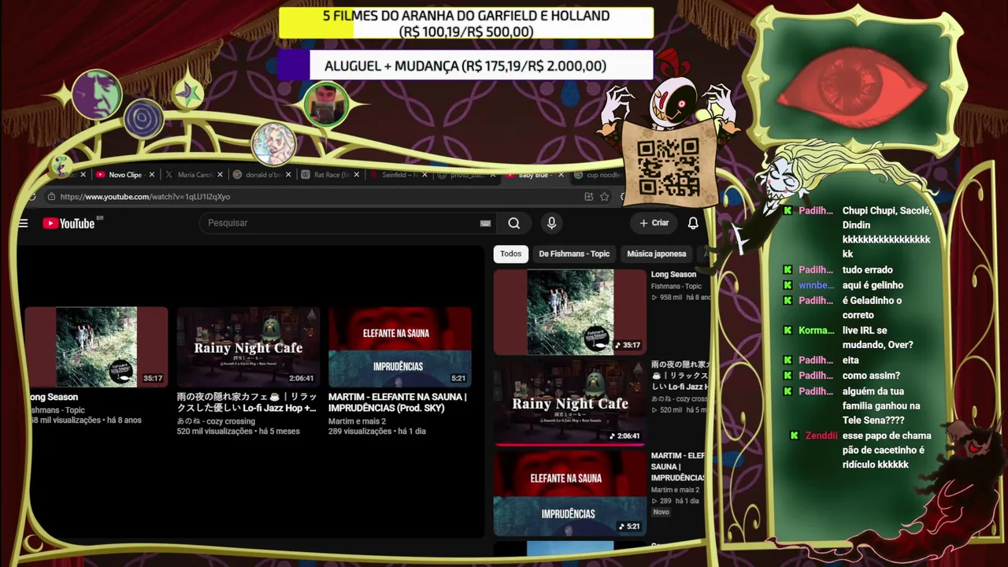Click chat username 'Korma...'
The height and width of the screenshot is (567, 1008).
(x=816, y=331)
